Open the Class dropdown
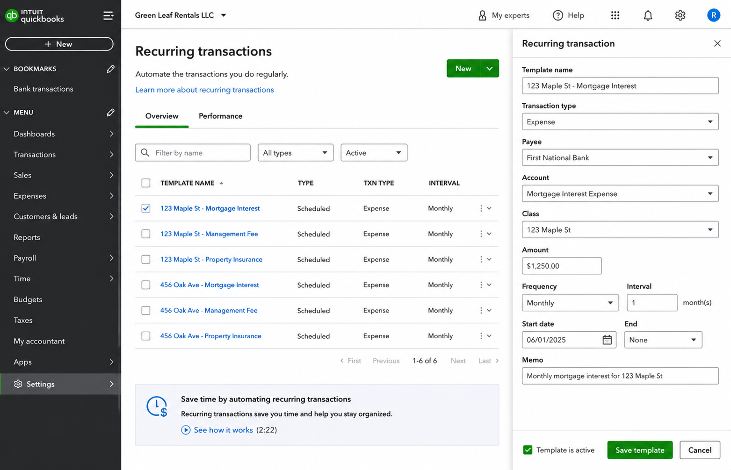This screenshot has width=731, height=470. (x=620, y=230)
